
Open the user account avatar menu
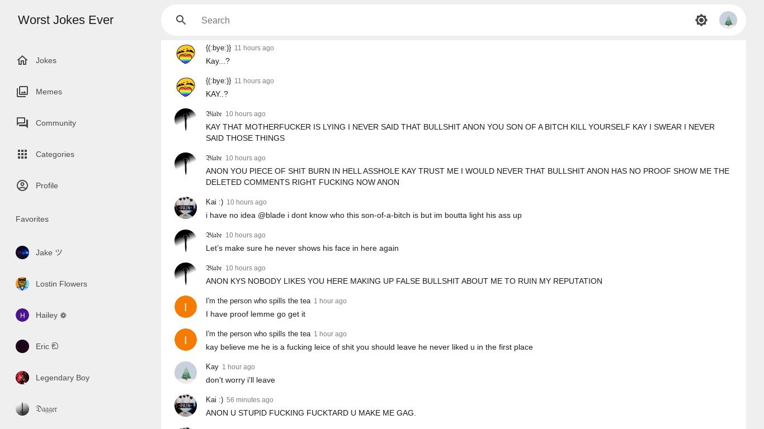728,20
